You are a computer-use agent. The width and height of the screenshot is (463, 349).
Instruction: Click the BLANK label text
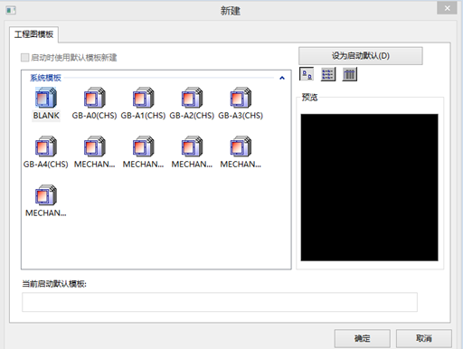click(46, 116)
